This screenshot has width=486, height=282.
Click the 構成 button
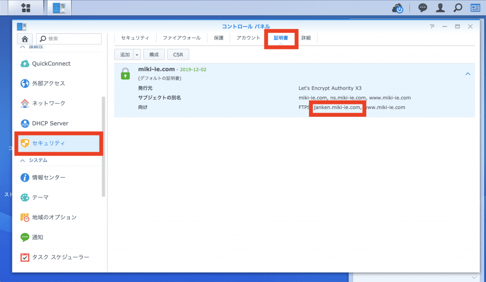pyautogui.click(x=154, y=55)
